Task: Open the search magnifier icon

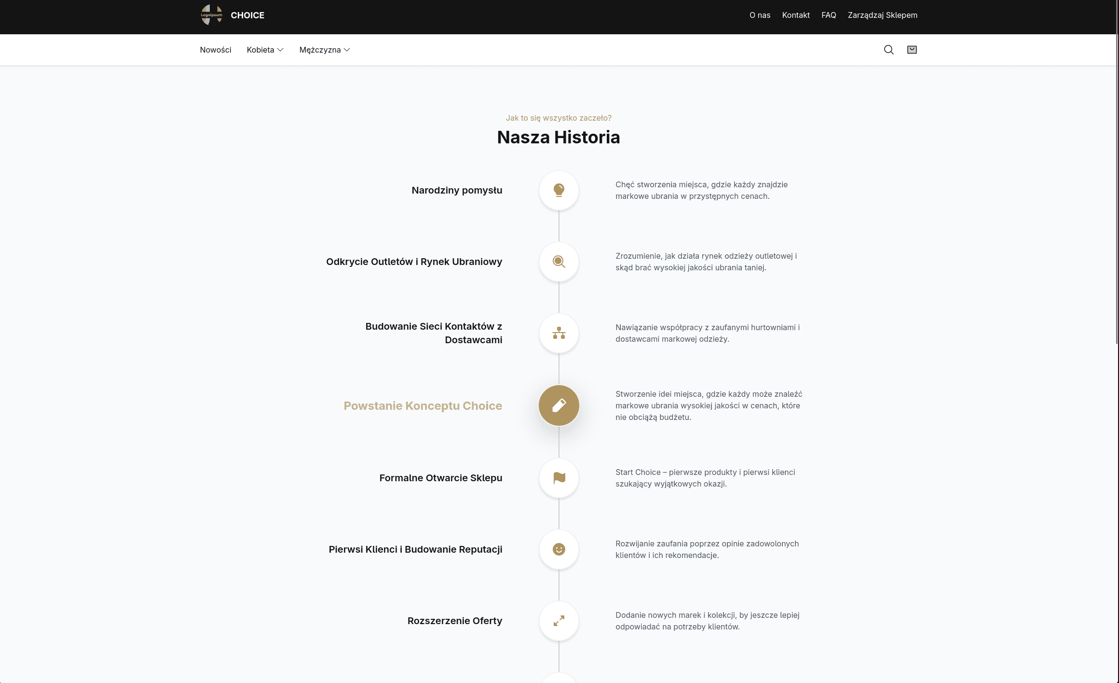Action: tap(888, 50)
